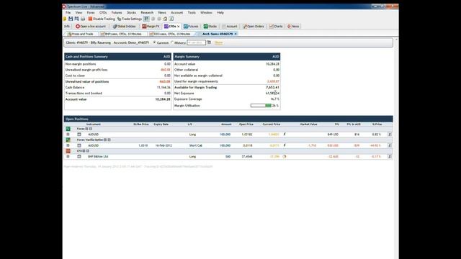The width and height of the screenshot is (461, 259).
Task: Open the CFDs menu in menu bar
Action: tap(103, 13)
